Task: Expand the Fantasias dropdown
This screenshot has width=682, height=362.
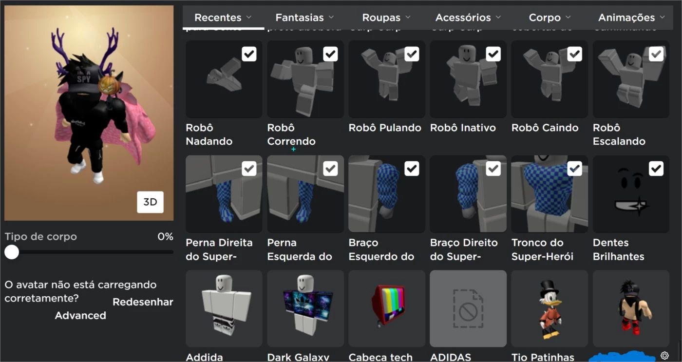Action: point(305,18)
